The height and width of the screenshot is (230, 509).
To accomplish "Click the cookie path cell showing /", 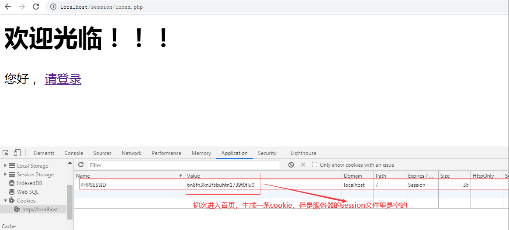I will pyautogui.click(x=390, y=185).
